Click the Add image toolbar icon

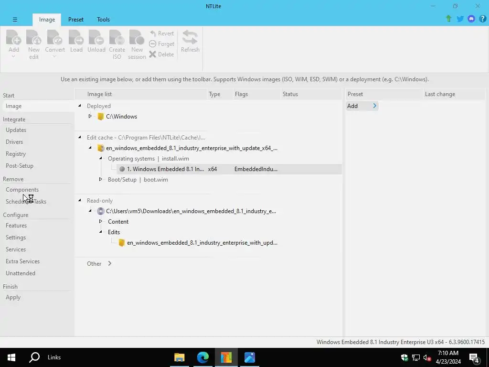(14, 37)
